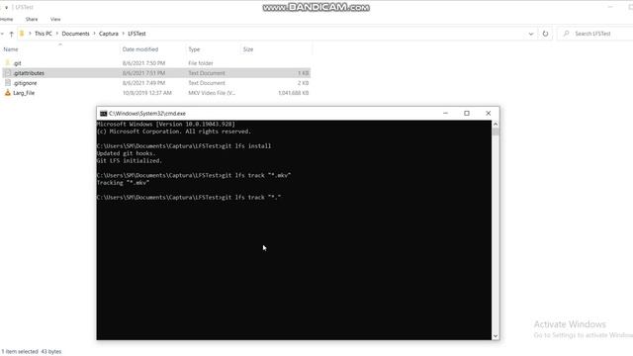Click the '1 item selected' status text

(20, 352)
